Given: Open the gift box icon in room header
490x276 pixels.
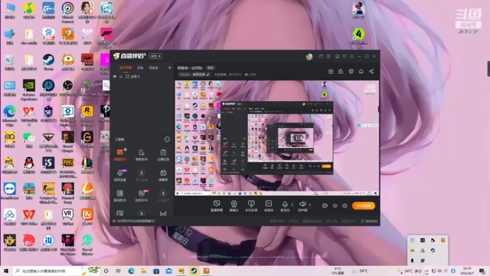Looking at the screenshot, I should pyautogui.click(x=331, y=71).
